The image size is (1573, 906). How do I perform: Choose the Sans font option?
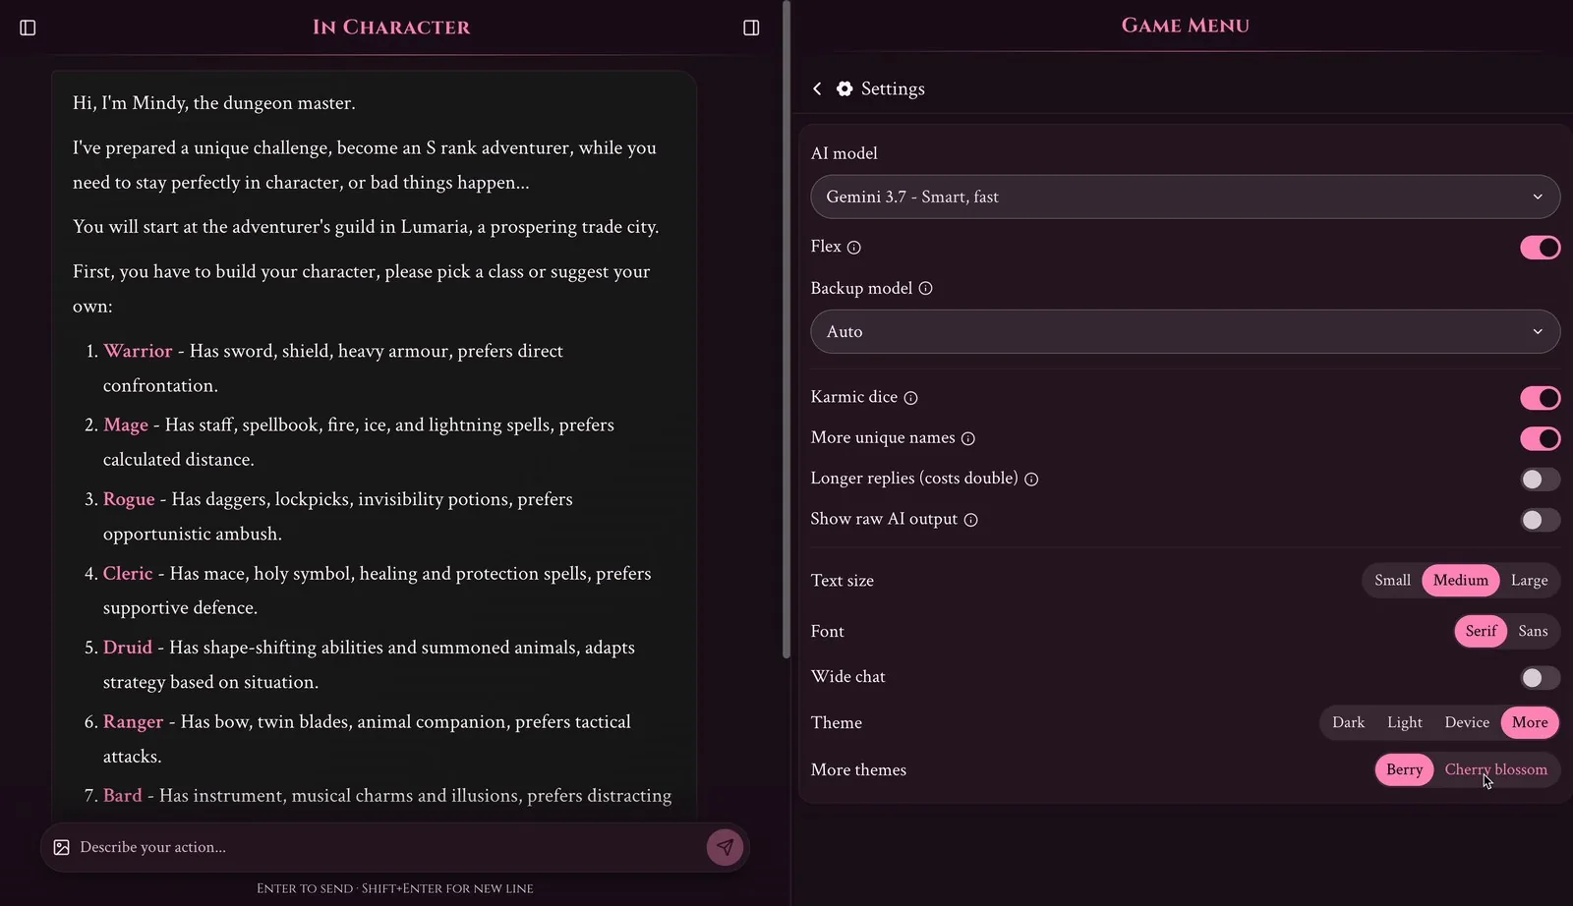1533,631
